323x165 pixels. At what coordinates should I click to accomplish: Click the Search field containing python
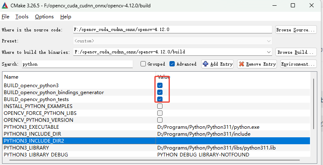point(77,64)
